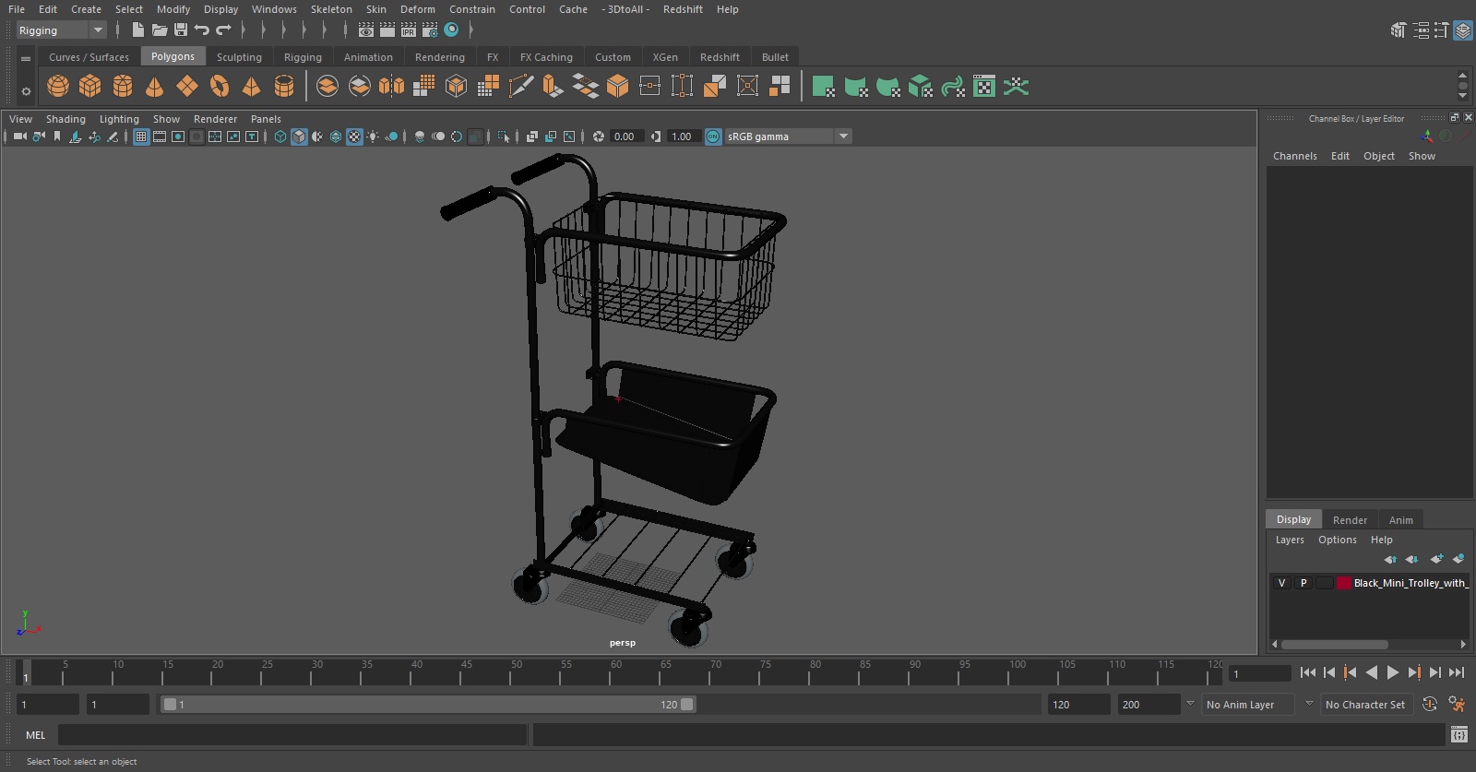This screenshot has width=1476, height=772.
Task: Open the shelf tab list menu button
Action: 26,58
